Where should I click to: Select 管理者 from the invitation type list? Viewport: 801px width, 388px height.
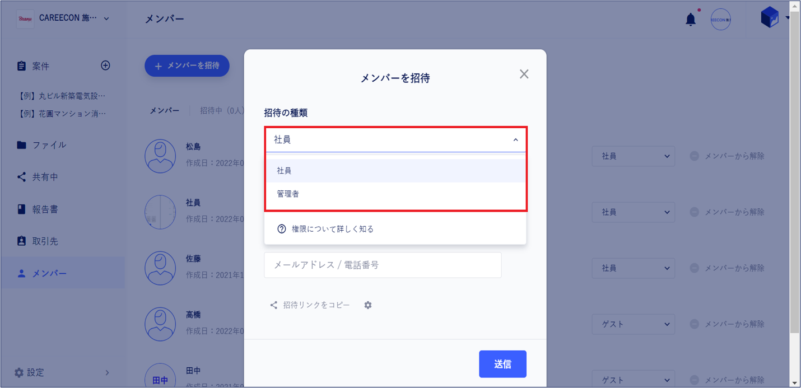pyautogui.click(x=395, y=194)
